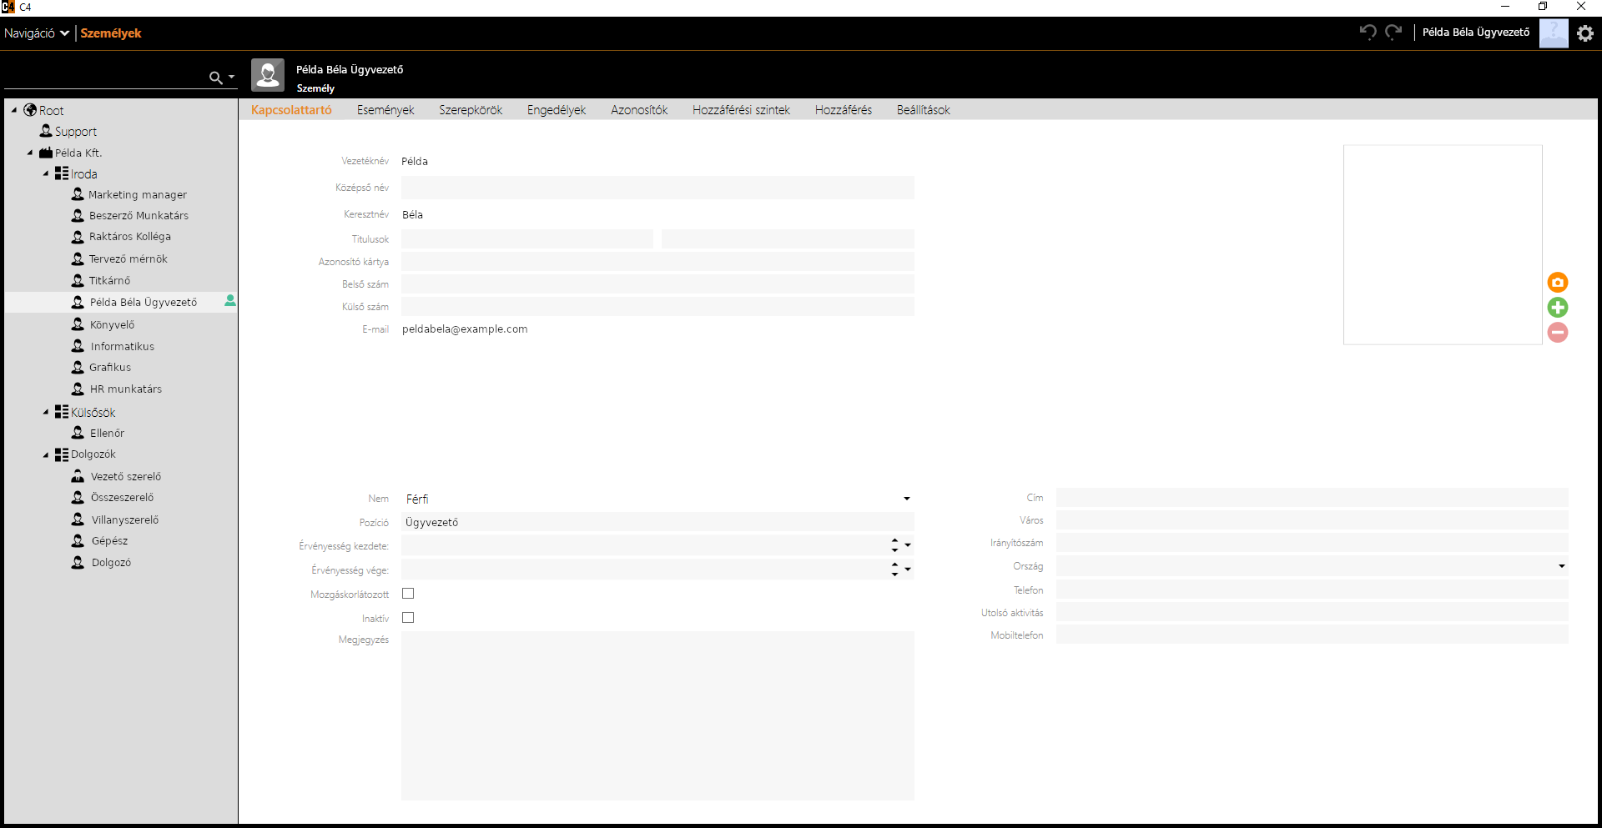This screenshot has height=828, width=1602.
Task: Expand the Ország country dropdown
Action: (x=1561, y=566)
